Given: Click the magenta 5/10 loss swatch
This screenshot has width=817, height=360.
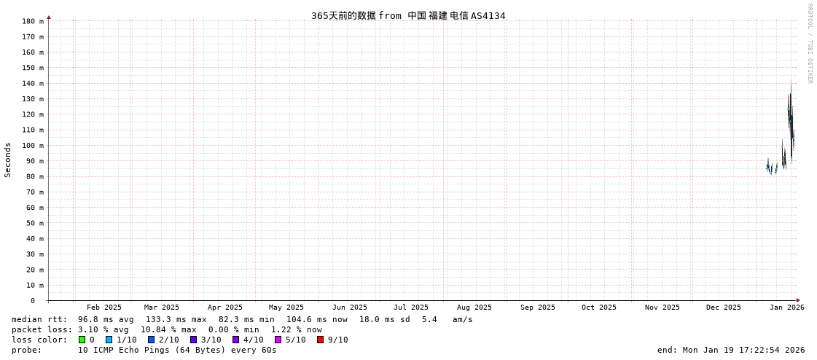Looking at the screenshot, I should [278, 340].
